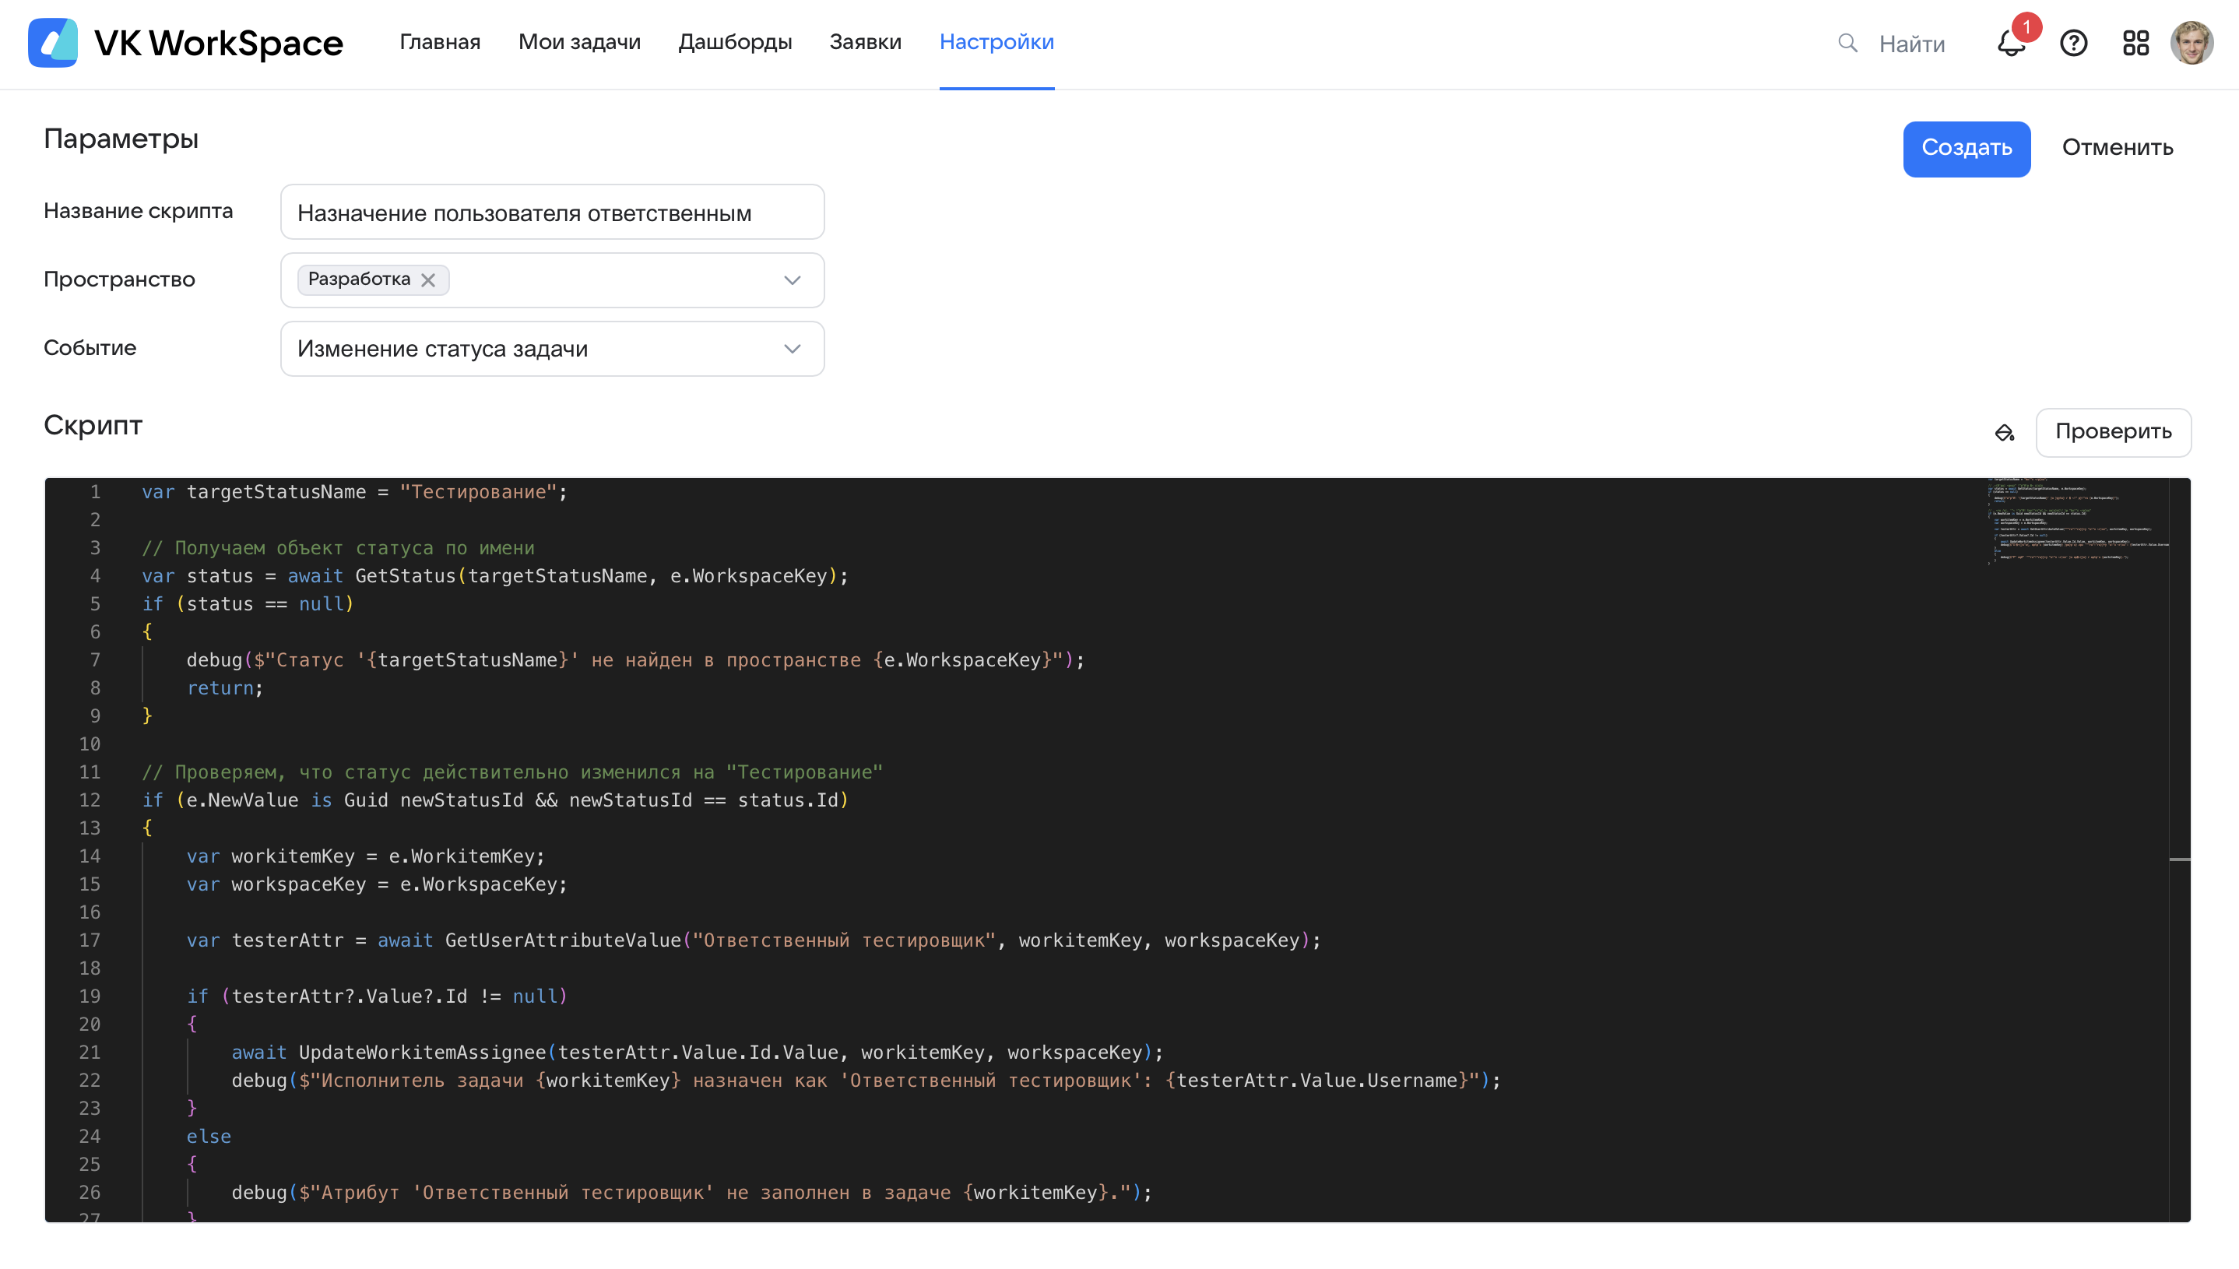This screenshot has width=2239, height=1269.
Task: Click the VK WorkSpace logo icon
Action: pyautogui.click(x=52, y=43)
